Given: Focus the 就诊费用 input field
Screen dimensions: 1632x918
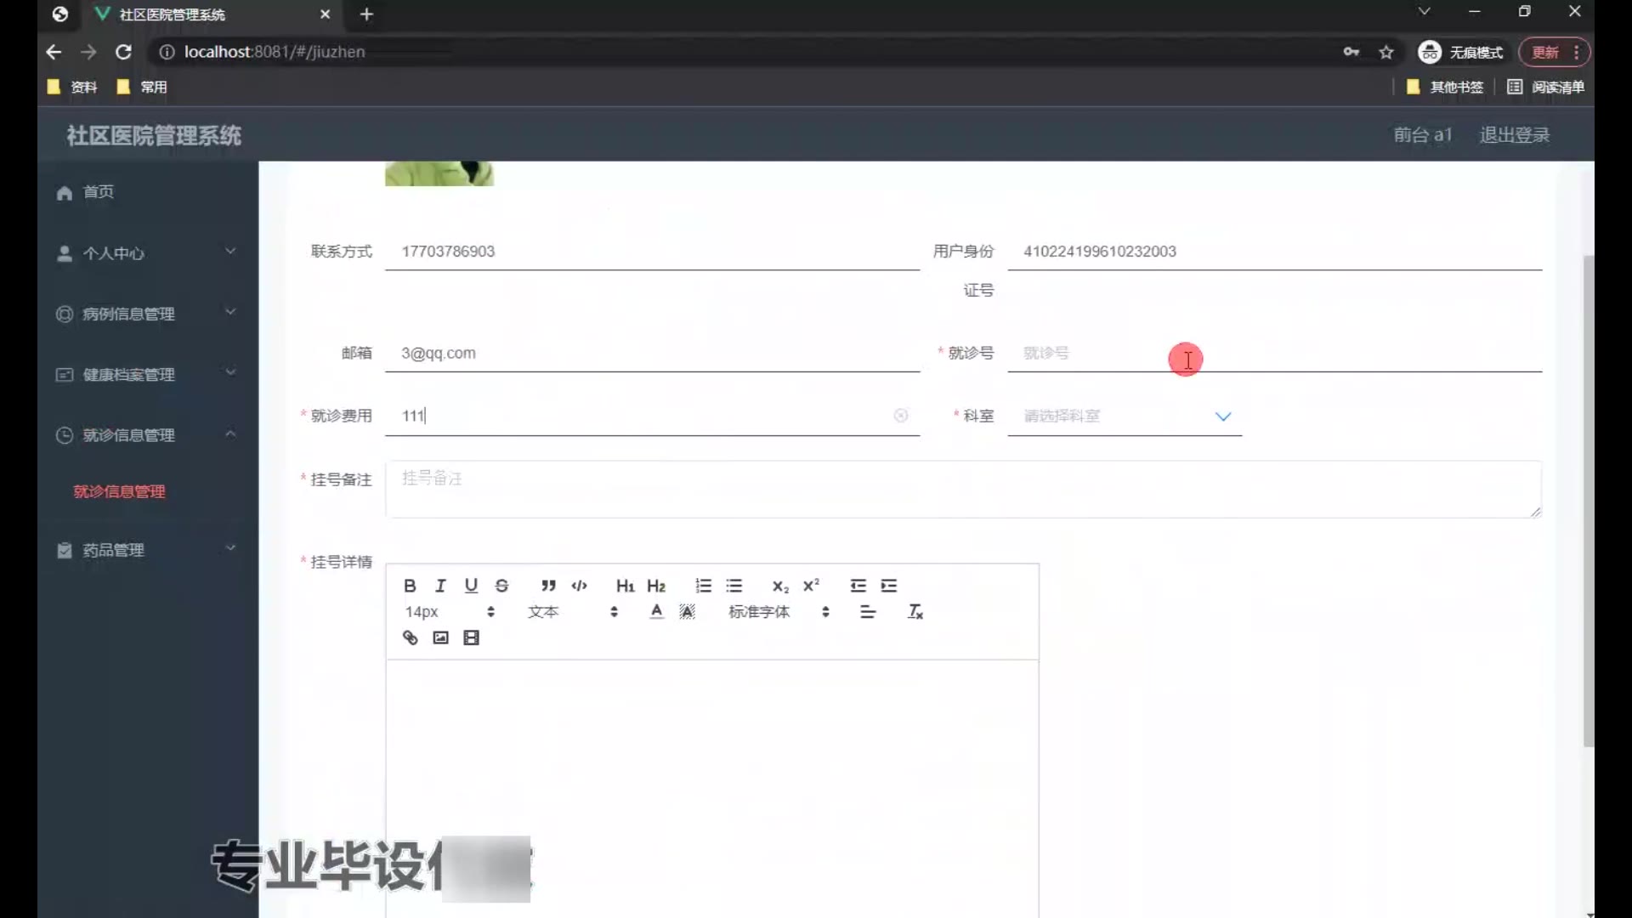Looking at the screenshot, I should click(652, 416).
